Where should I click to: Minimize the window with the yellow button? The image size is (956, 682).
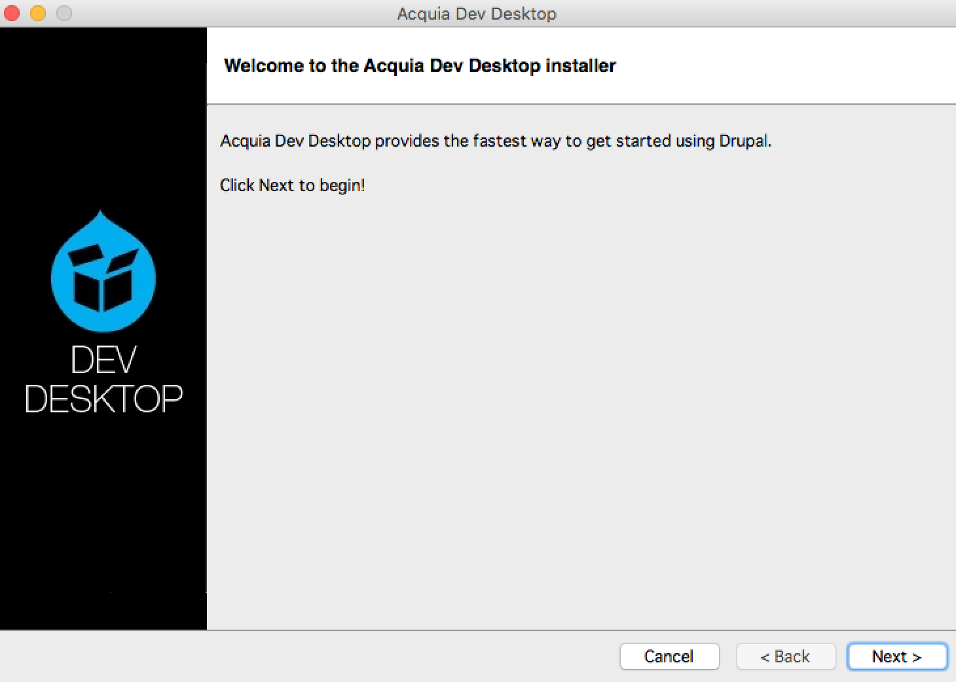(x=38, y=13)
